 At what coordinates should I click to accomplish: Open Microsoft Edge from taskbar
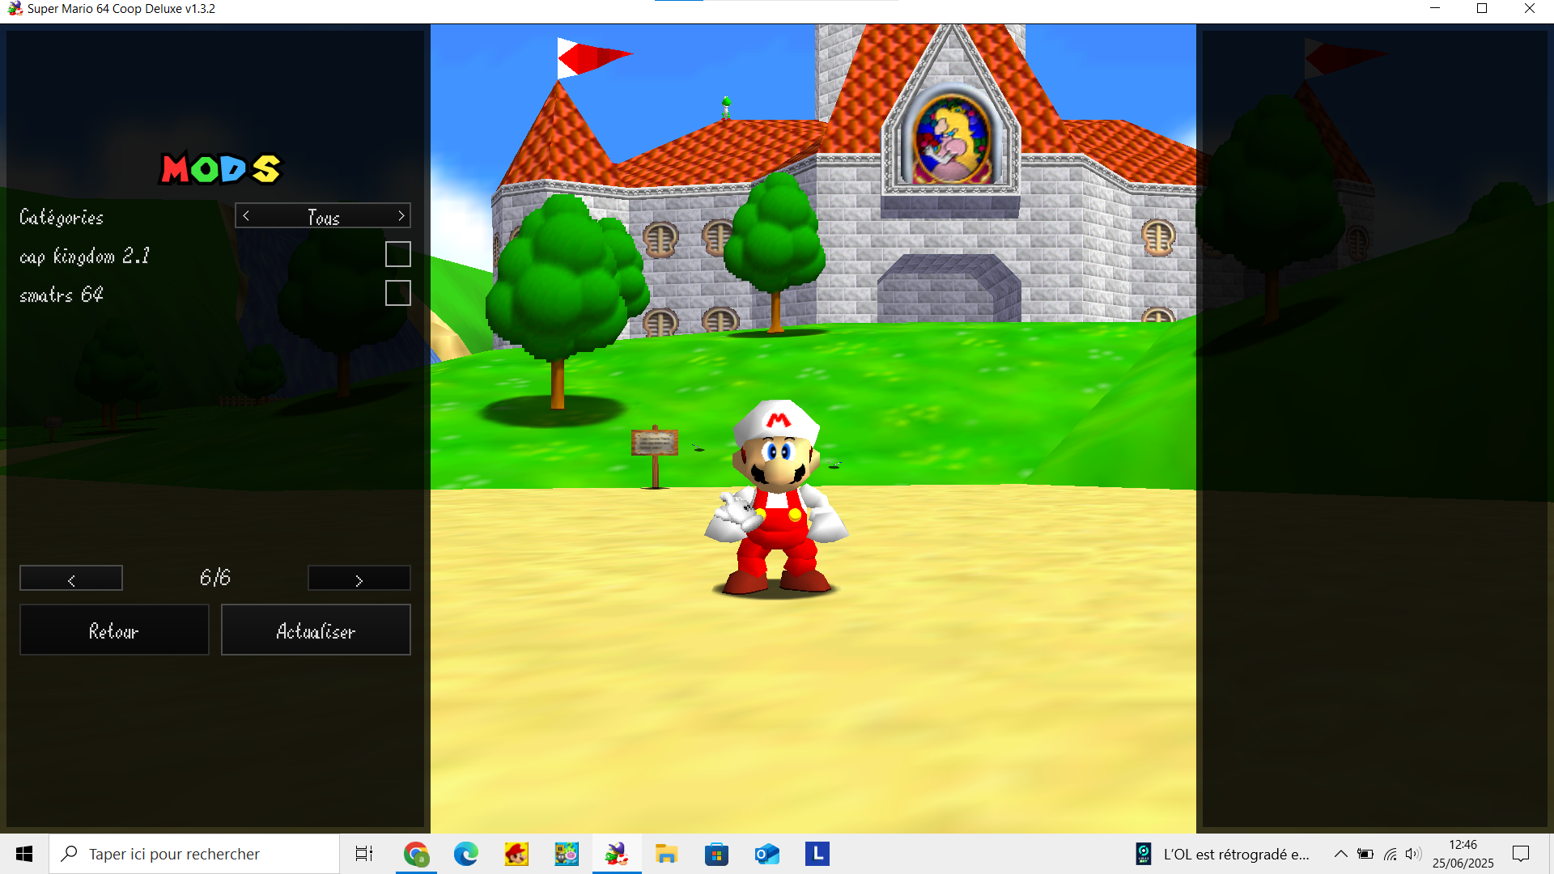[466, 854]
